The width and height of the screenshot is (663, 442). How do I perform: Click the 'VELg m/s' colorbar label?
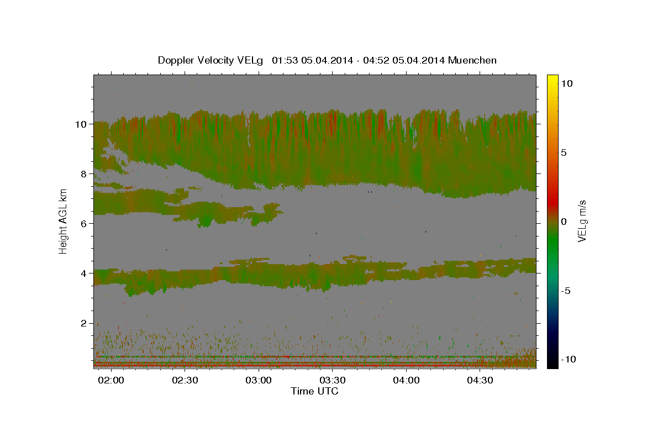pos(582,222)
